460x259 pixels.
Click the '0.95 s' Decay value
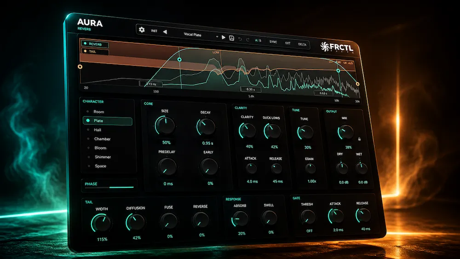(208, 143)
